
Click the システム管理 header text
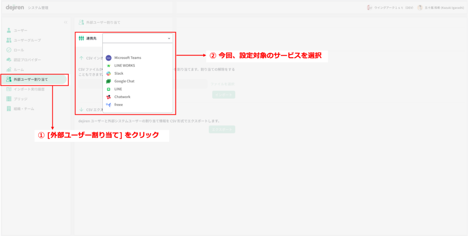(x=38, y=8)
